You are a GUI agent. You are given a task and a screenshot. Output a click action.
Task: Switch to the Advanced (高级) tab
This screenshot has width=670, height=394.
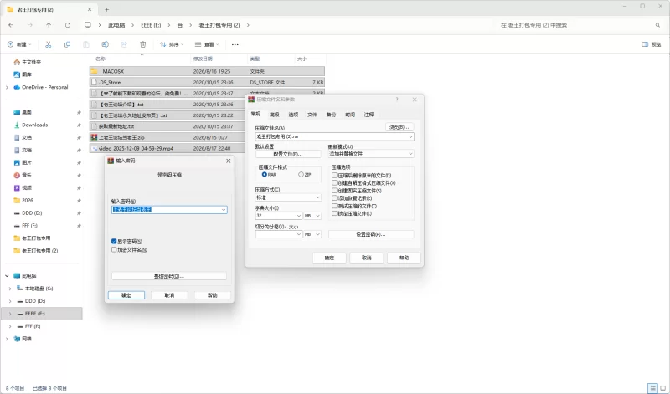coord(275,115)
